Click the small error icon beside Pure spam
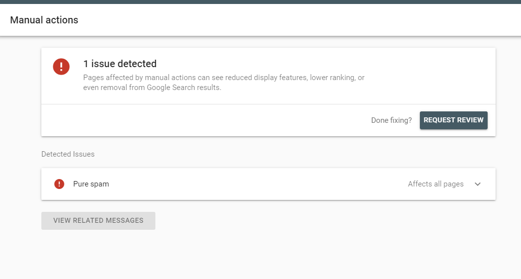This screenshot has height=279, width=521. [x=59, y=184]
